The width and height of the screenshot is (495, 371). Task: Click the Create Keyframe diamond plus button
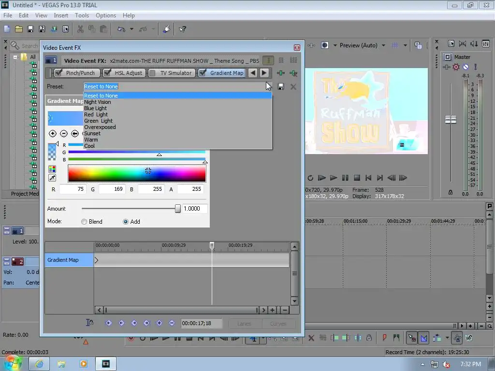159,323
